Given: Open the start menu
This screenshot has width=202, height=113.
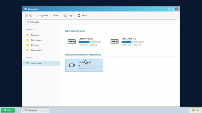Looking at the screenshot, I should point(8,110).
